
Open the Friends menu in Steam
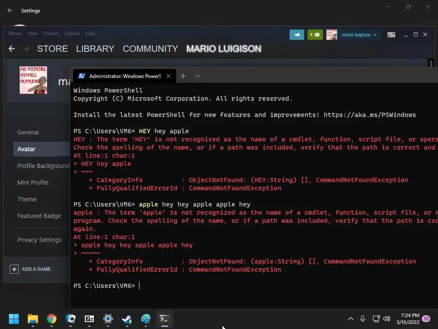point(51,33)
